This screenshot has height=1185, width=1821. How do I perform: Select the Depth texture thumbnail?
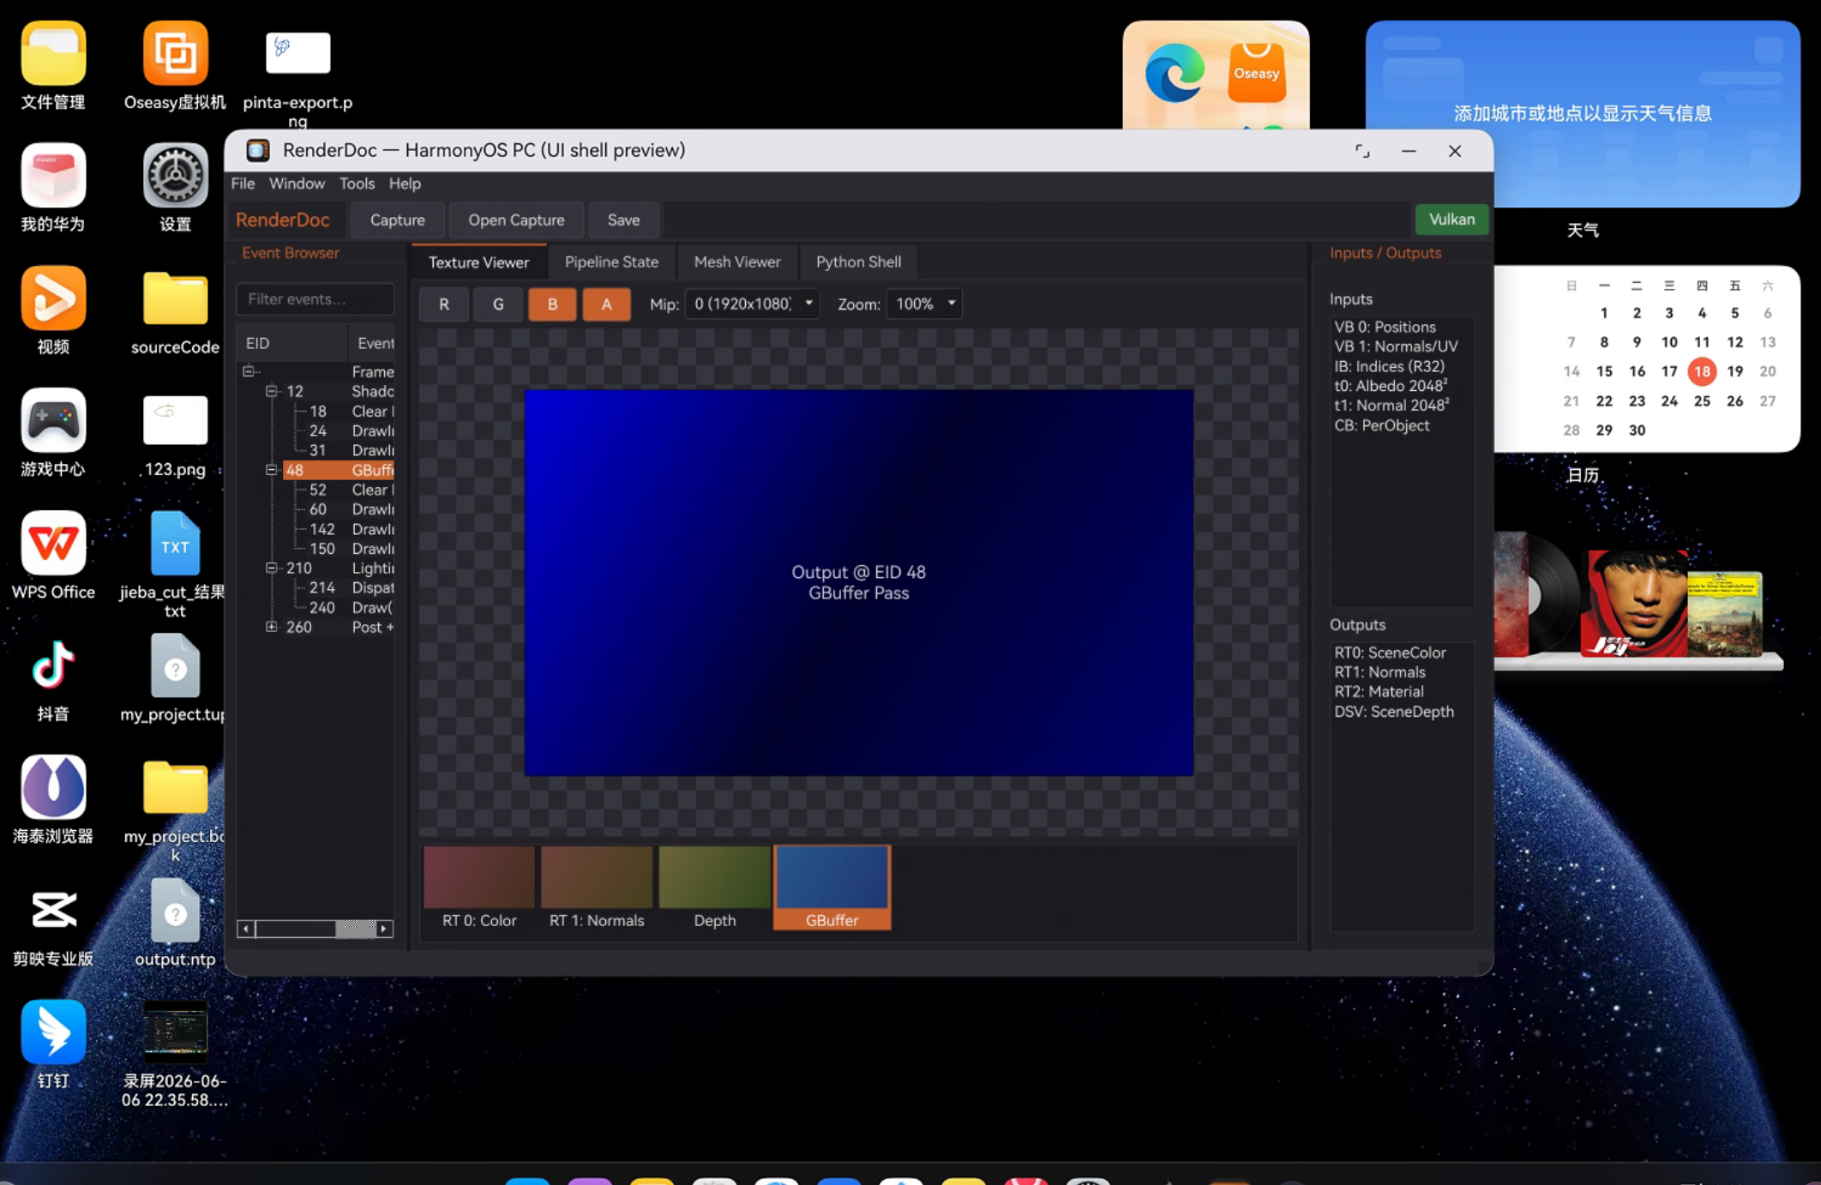714,888
